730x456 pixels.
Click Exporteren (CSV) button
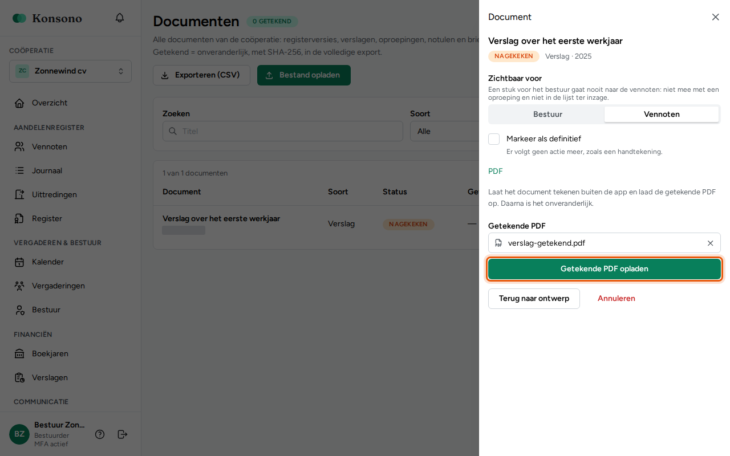point(201,75)
